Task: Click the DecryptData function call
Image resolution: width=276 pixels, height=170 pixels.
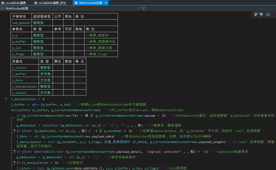Action: pos(21,110)
